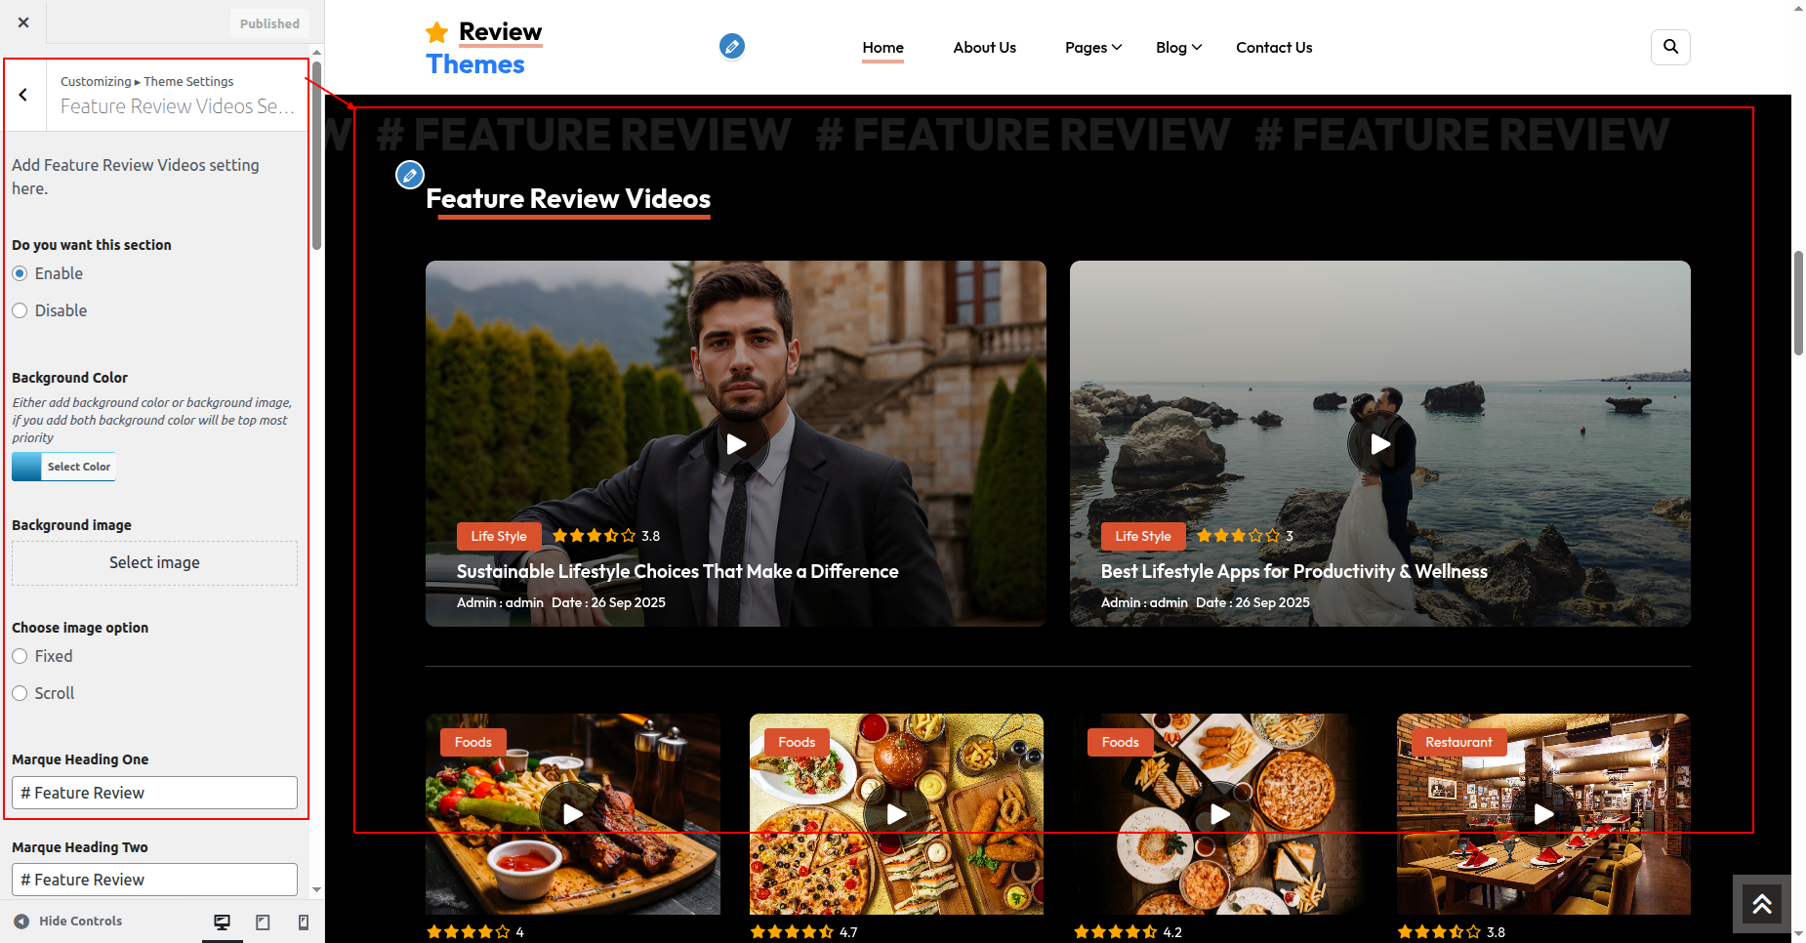Open the search icon in the header

pyautogui.click(x=1670, y=47)
